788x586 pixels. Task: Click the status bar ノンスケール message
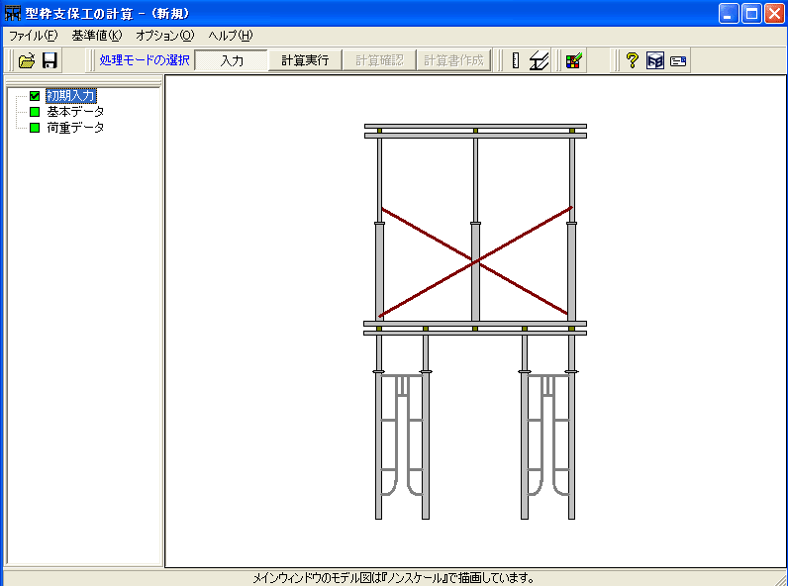pyautogui.click(x=393, y=578)
